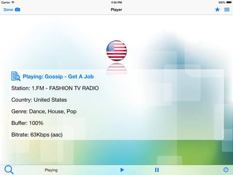The width and height of the screenshot is (233, 175).
Task: Click the song lookup document icon
Action: coord(16,76)
